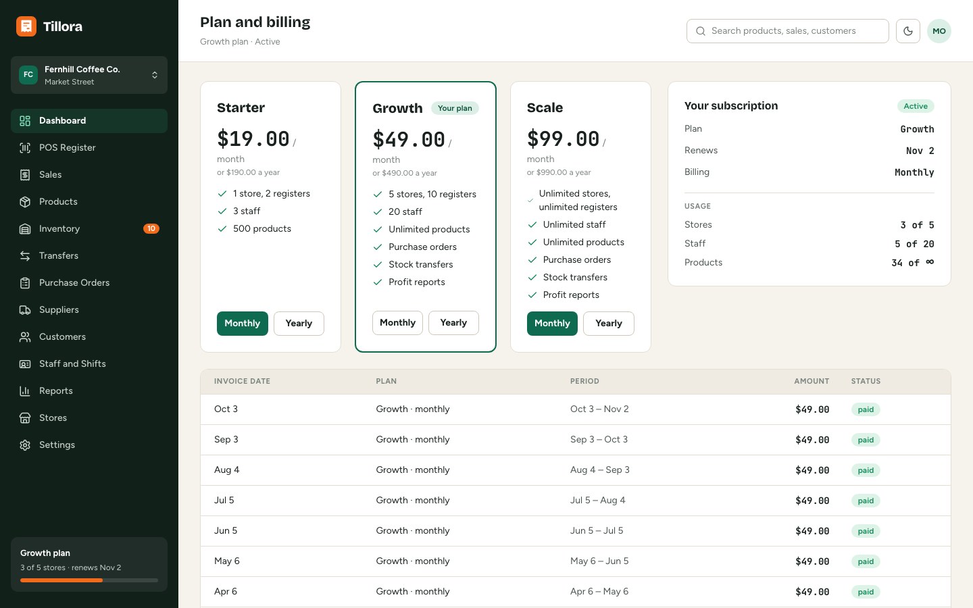
Task: Click the Inventory warehouse icon
Action: 25,229
